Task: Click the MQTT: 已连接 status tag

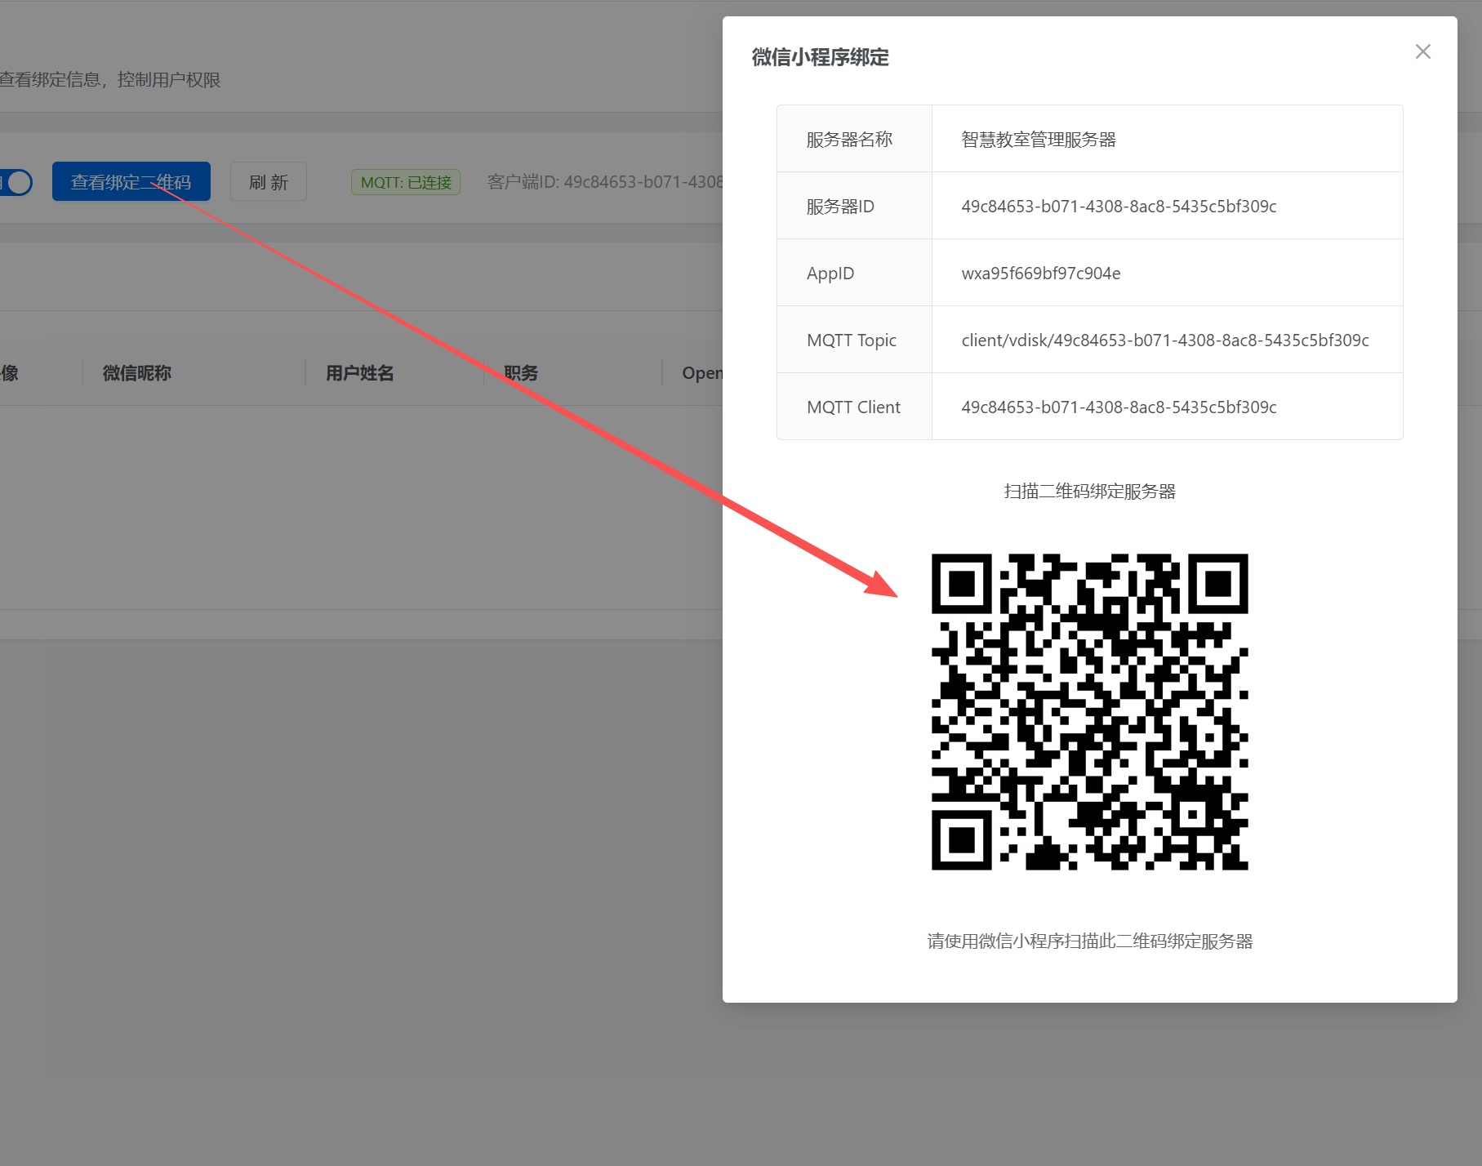Action: click(x=406, y=182)
